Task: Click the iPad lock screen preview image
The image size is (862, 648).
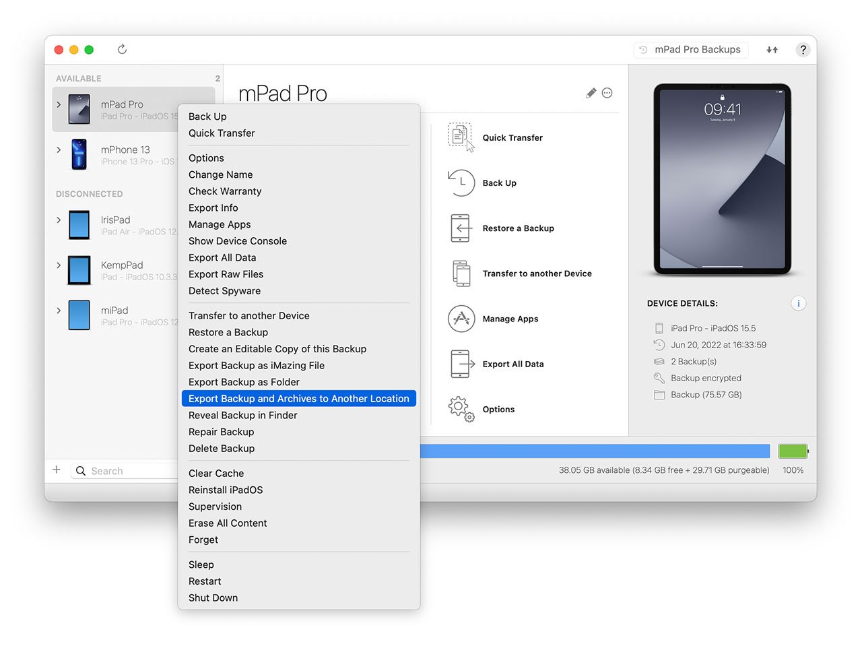Action: 723,179
